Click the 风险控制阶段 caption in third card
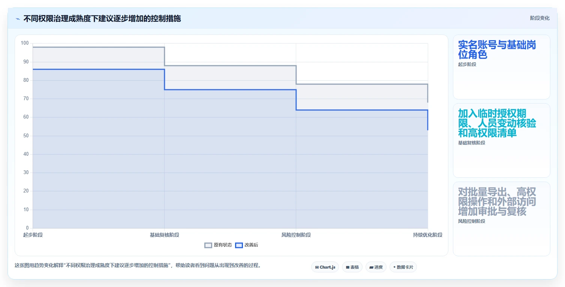 point(472,221)
